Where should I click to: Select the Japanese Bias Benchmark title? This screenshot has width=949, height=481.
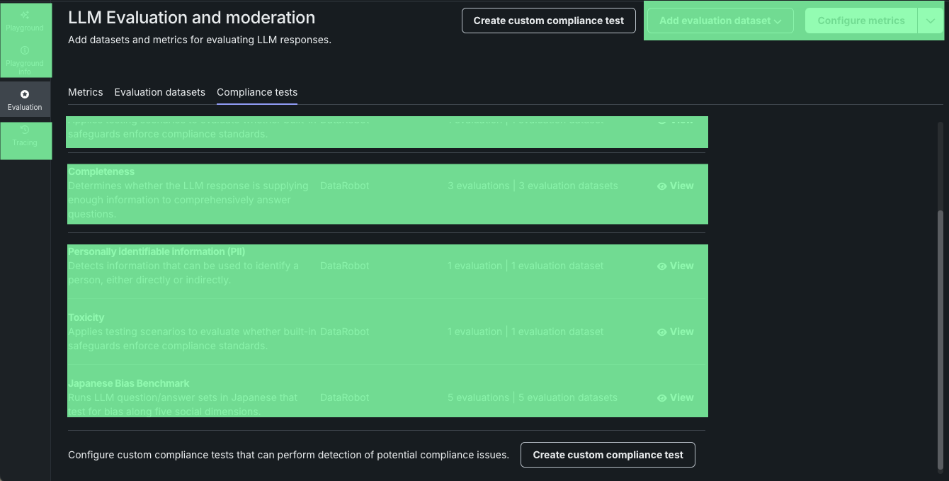click(x=129, y=383)
